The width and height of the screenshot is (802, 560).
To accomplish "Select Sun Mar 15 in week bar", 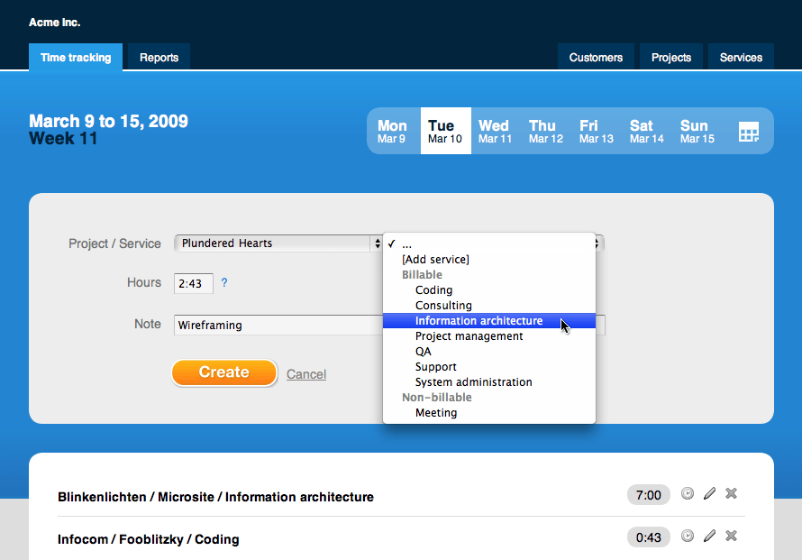I will tap(697, 131).
